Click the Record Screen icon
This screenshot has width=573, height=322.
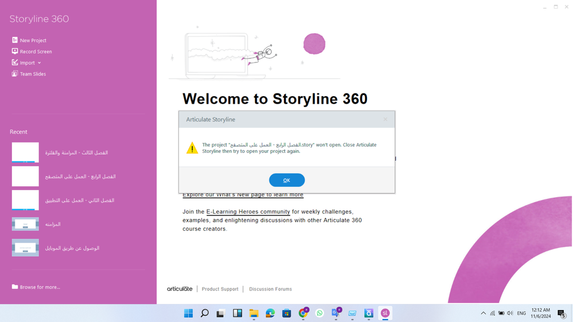[x=14, y=51]
